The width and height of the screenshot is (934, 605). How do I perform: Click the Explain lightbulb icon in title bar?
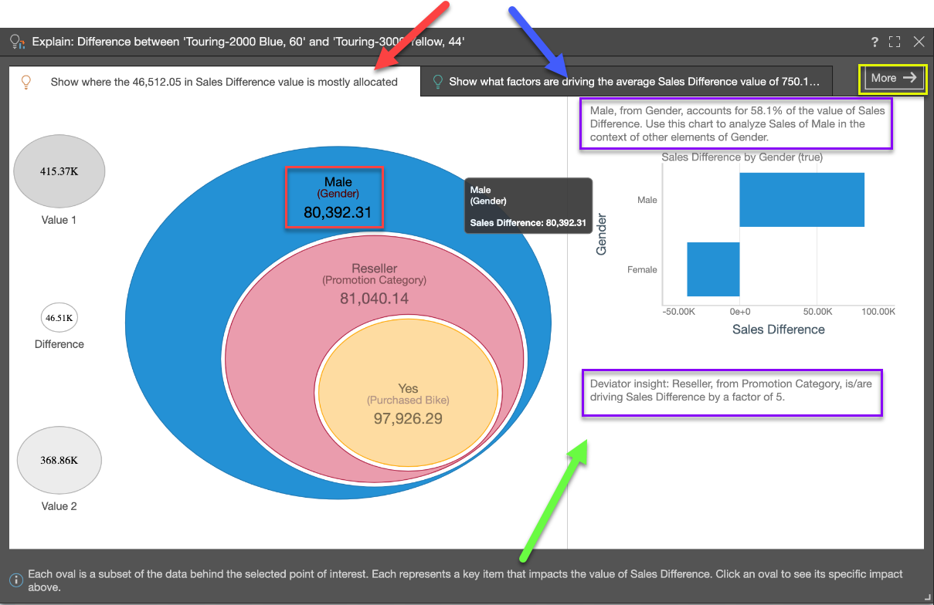tap(17, 42)
